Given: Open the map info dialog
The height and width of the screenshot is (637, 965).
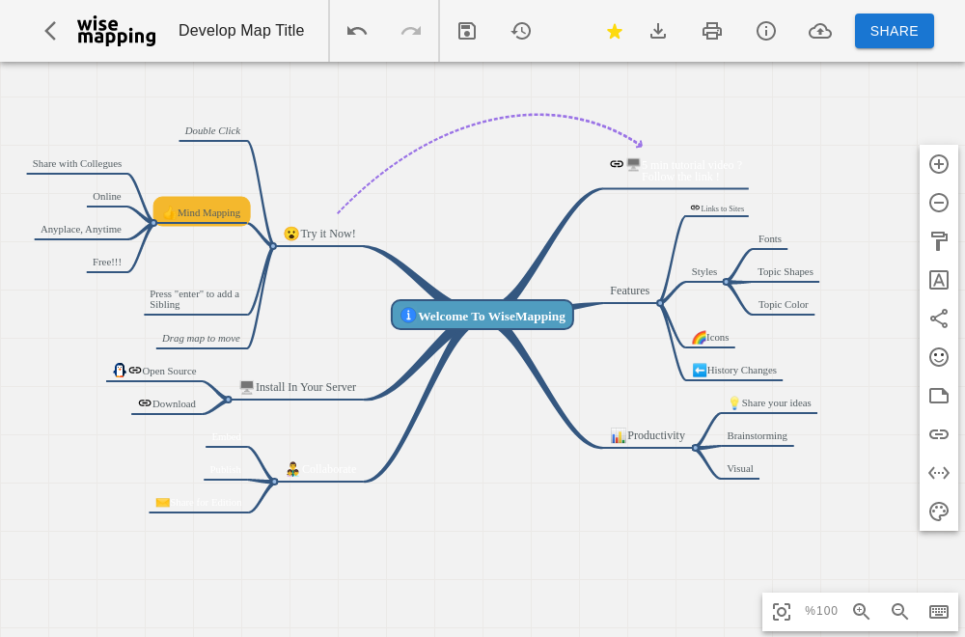Looking at the screenshot, I should pos(765,31).
